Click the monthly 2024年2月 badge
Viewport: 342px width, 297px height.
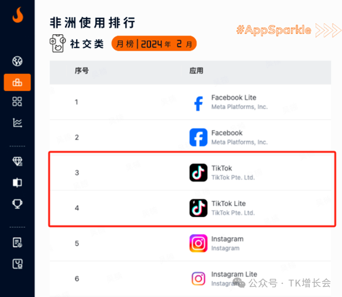(154, 44)
